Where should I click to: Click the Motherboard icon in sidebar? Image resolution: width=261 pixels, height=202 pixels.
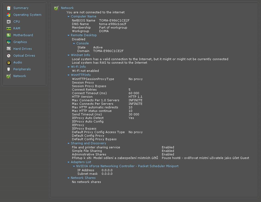[x=9, y=35]
